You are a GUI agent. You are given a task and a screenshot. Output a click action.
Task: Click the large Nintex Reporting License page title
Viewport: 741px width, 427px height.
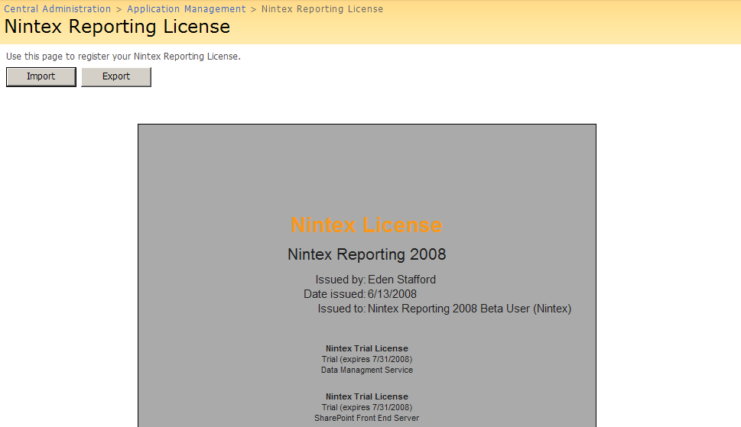[117, 27]
